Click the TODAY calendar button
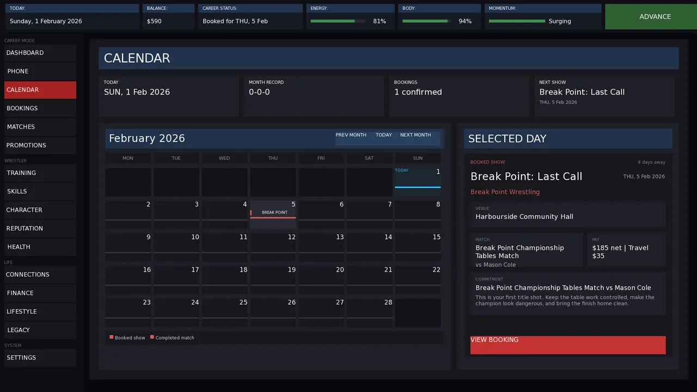The width and height of the screenshot is (697, 392). 384,135
